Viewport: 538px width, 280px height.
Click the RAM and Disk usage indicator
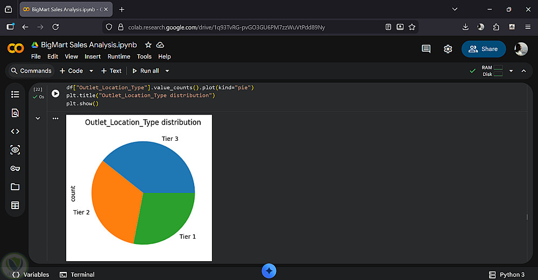(492, 71)
